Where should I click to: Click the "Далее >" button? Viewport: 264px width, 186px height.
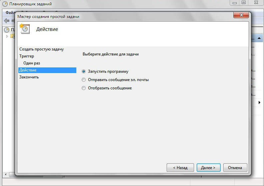click(208, 168)
